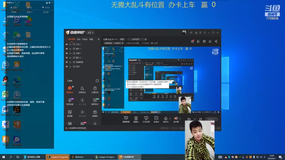285x160 pixels.
Task: Add 摄像头 camera source
Action: click(136, 119)
